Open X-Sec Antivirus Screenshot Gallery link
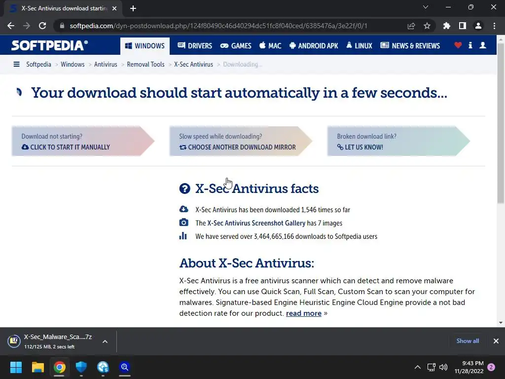 coord(256,223)
